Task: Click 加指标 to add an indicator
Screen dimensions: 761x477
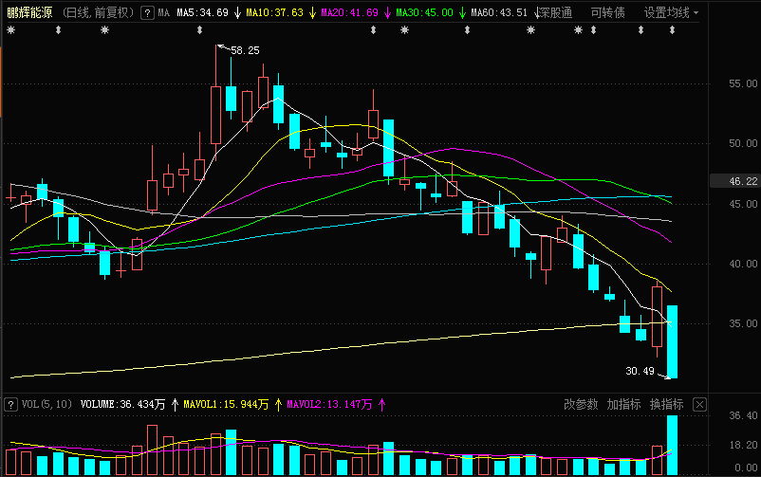Action: click(623, 405)
